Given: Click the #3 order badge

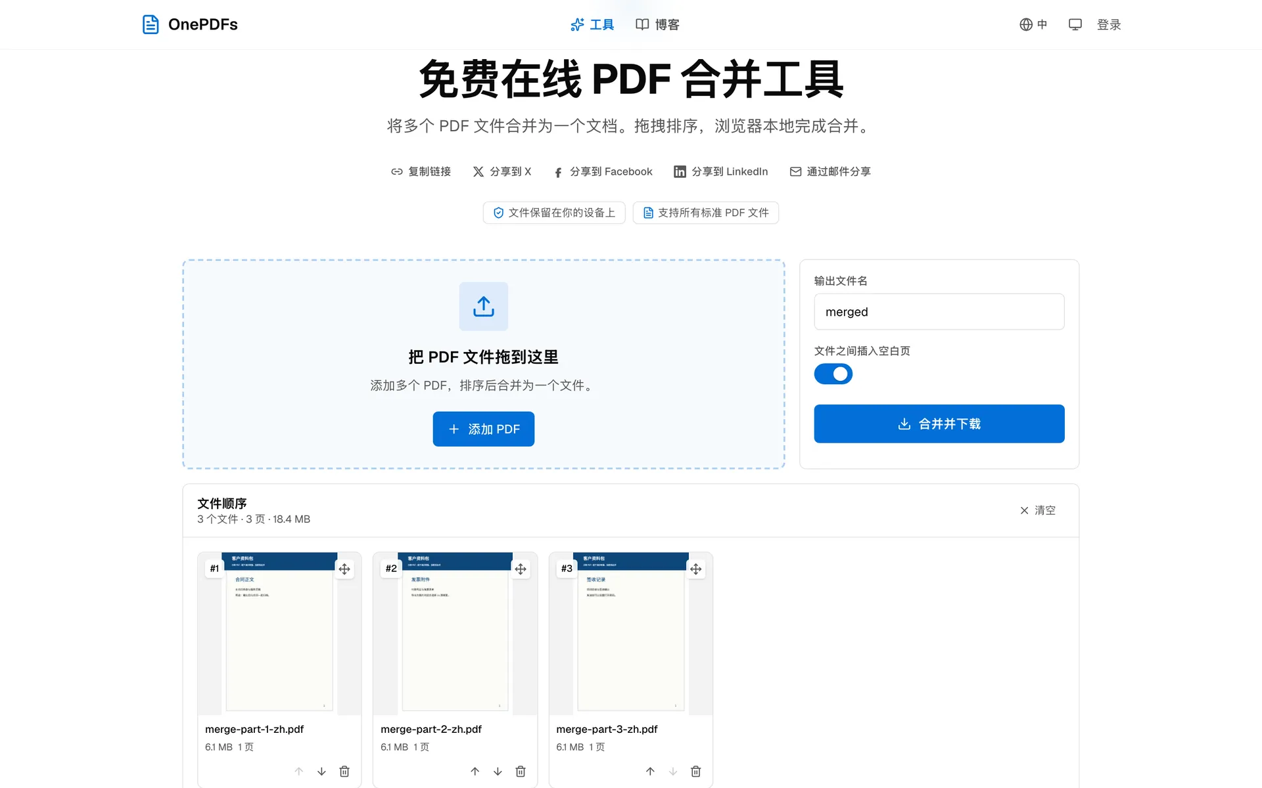Looking at the screenshot, I should [567, 569].
